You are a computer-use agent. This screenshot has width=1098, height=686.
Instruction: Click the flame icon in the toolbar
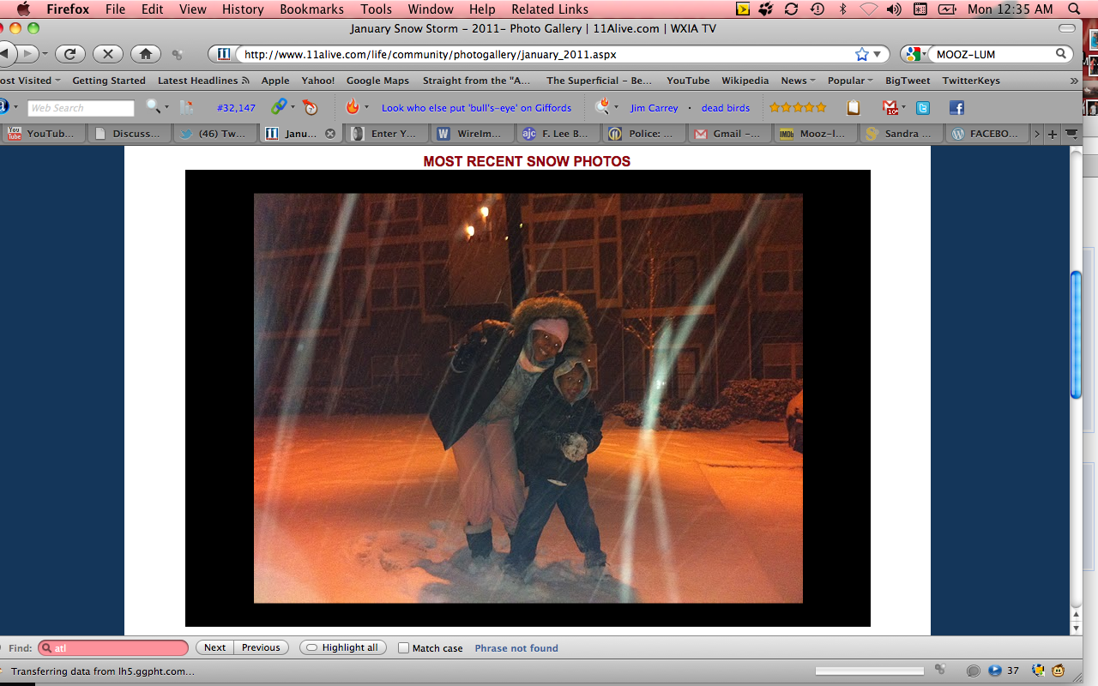352,107
